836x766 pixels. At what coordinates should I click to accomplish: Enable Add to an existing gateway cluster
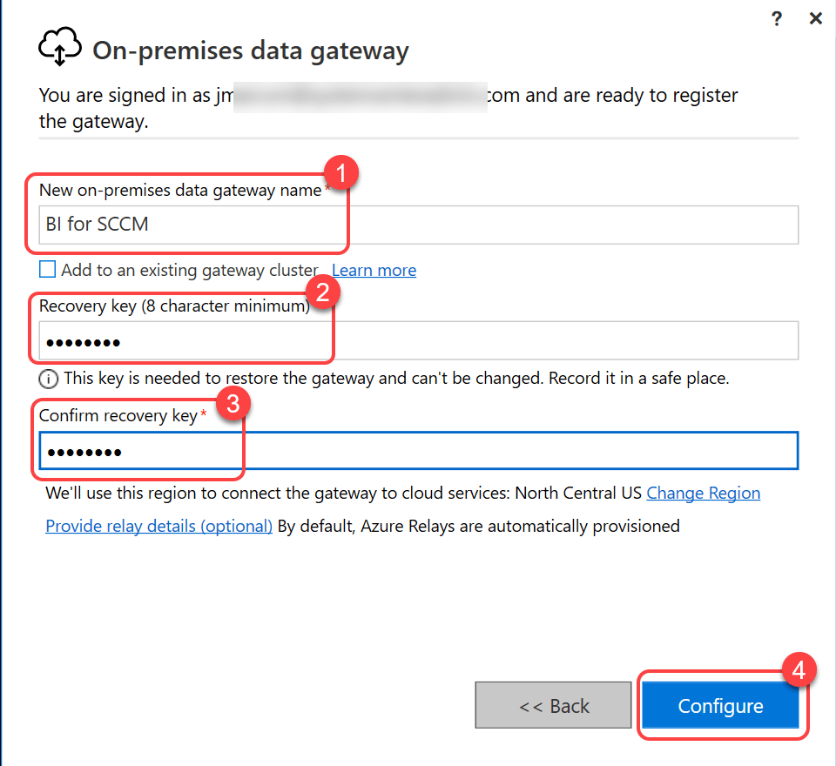point(48,270)
